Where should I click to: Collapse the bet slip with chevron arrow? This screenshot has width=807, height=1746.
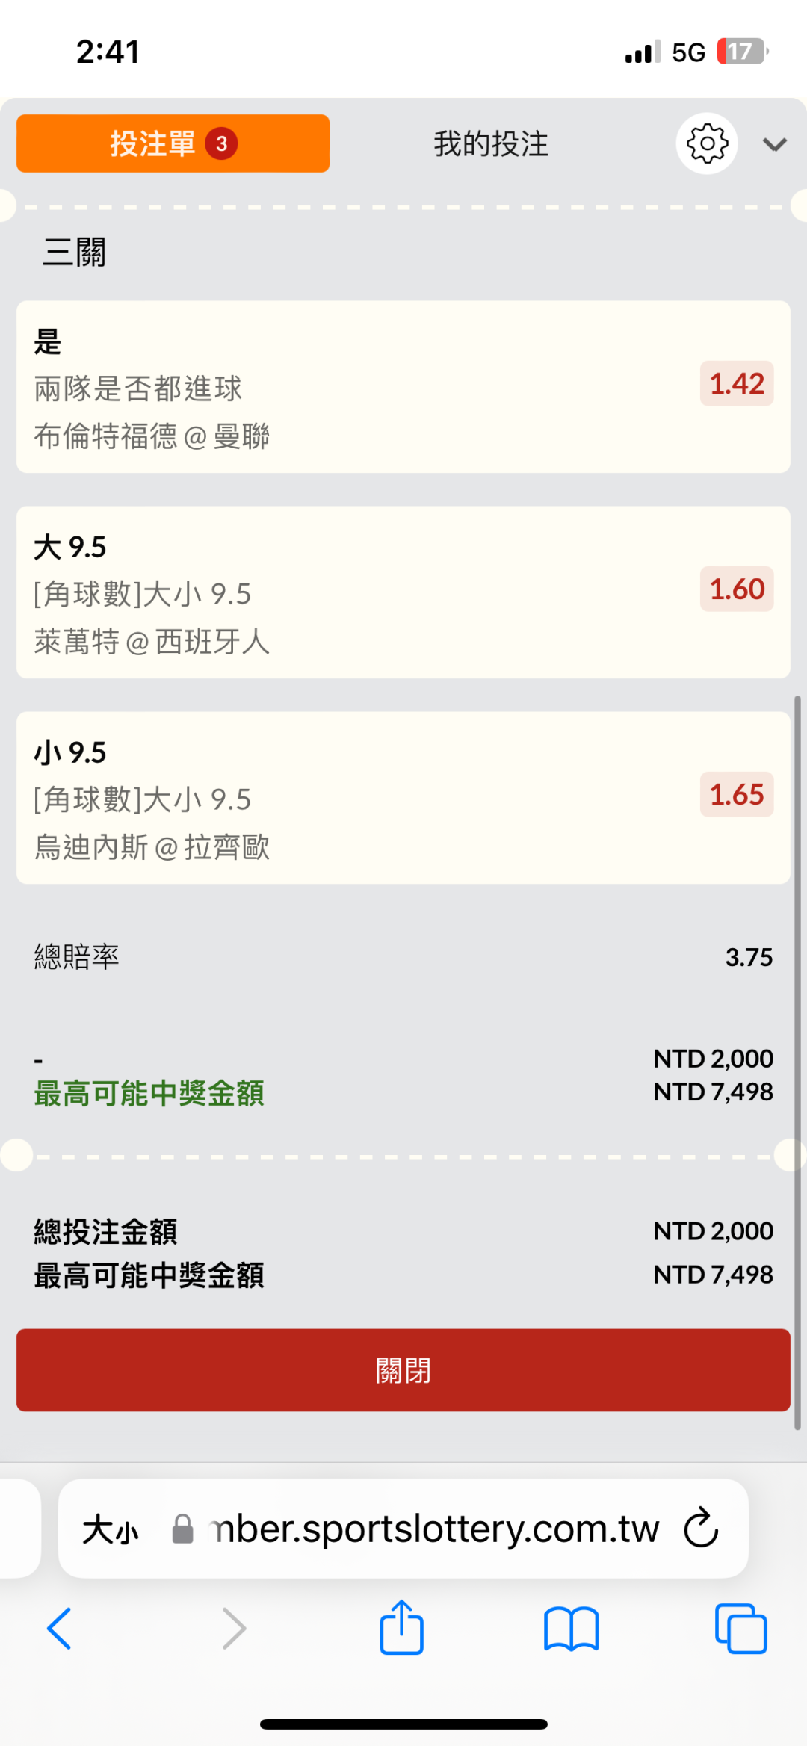tap(774, 144)
